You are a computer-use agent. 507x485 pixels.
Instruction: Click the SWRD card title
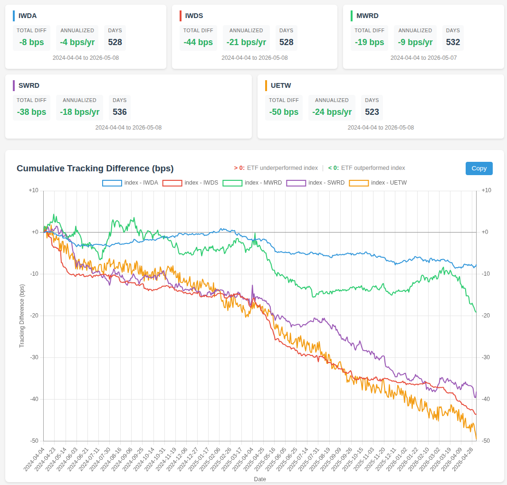coord(29,85)
